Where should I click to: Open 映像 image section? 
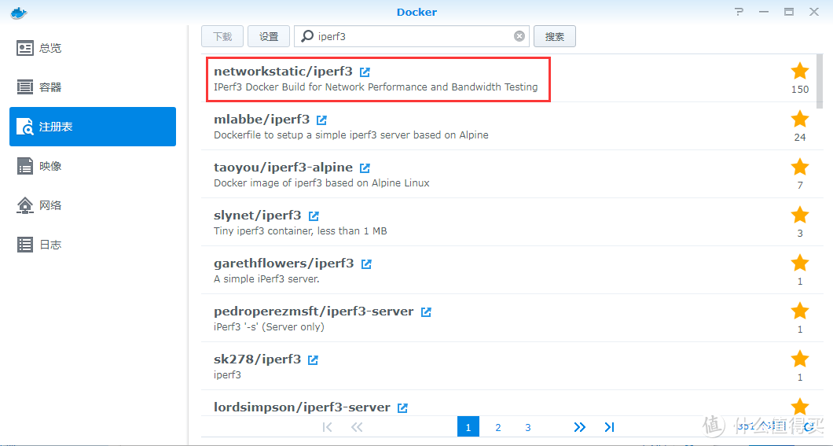93,166
